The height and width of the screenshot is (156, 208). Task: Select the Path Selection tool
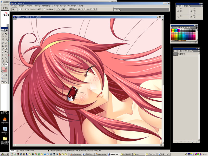[x=3, y=55]
